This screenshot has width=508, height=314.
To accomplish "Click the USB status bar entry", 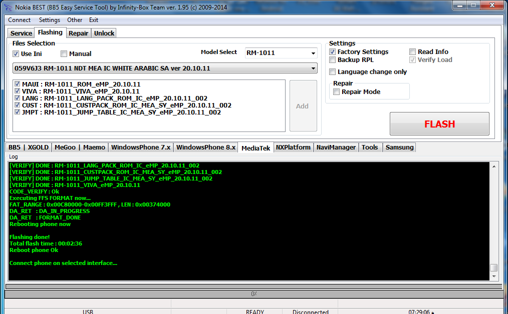I will point(88,311).
